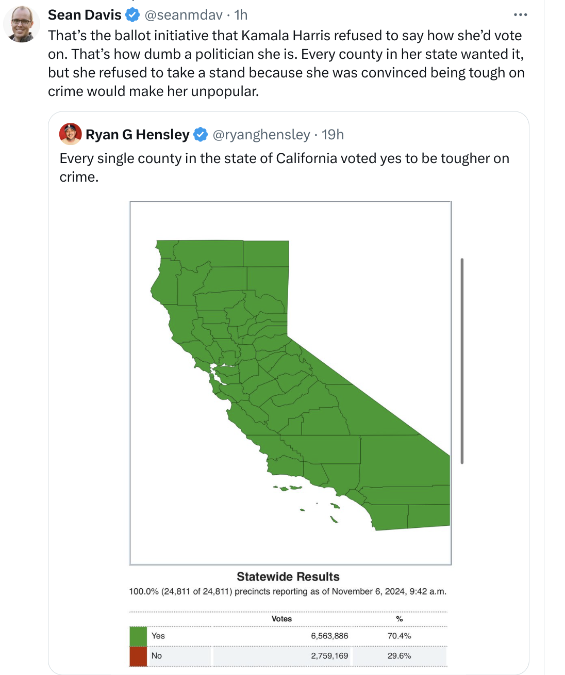
Task: Select the No row with 2,759,169 votes
Action: (288, 656)
